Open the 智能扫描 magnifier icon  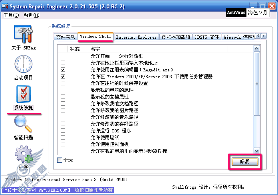click(24, 124)
